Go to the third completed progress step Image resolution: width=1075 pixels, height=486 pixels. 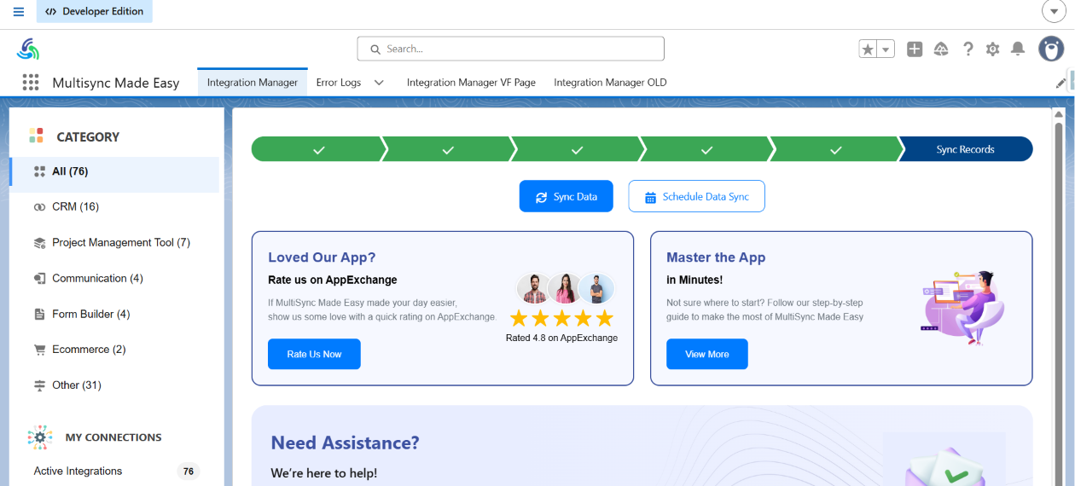pos(577,149)
